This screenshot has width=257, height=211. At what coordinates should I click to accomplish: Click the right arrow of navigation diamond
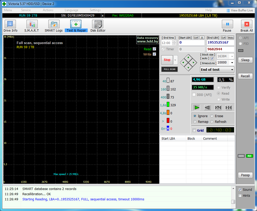click(194, 62)
